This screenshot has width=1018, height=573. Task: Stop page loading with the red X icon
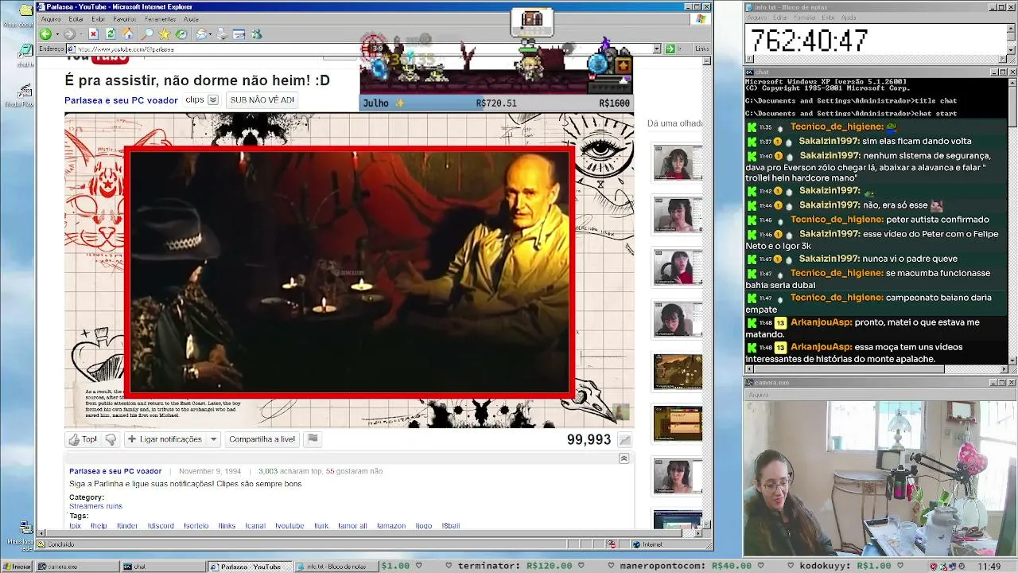tap(93, 34)
